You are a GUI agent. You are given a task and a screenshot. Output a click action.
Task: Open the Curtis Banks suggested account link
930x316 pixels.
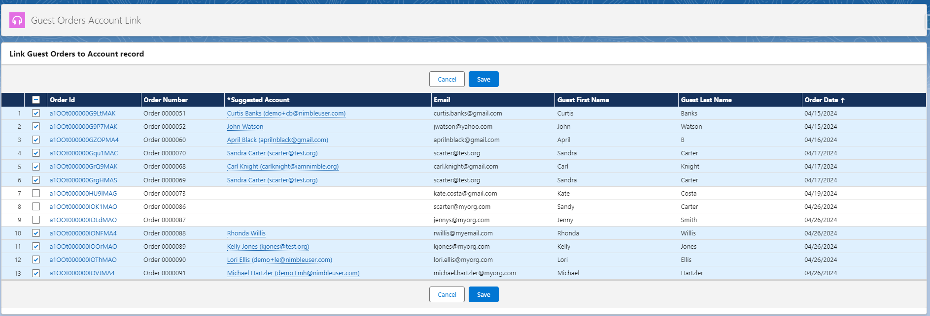[x=286, y=113]
